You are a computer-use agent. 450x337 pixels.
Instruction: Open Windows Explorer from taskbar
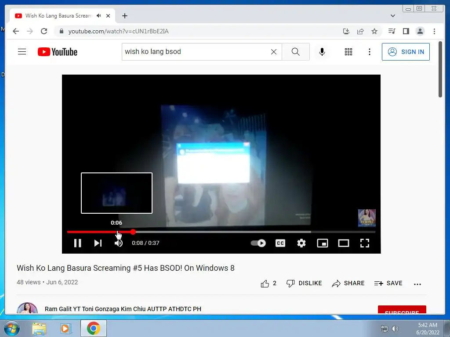tap(39, 328)
